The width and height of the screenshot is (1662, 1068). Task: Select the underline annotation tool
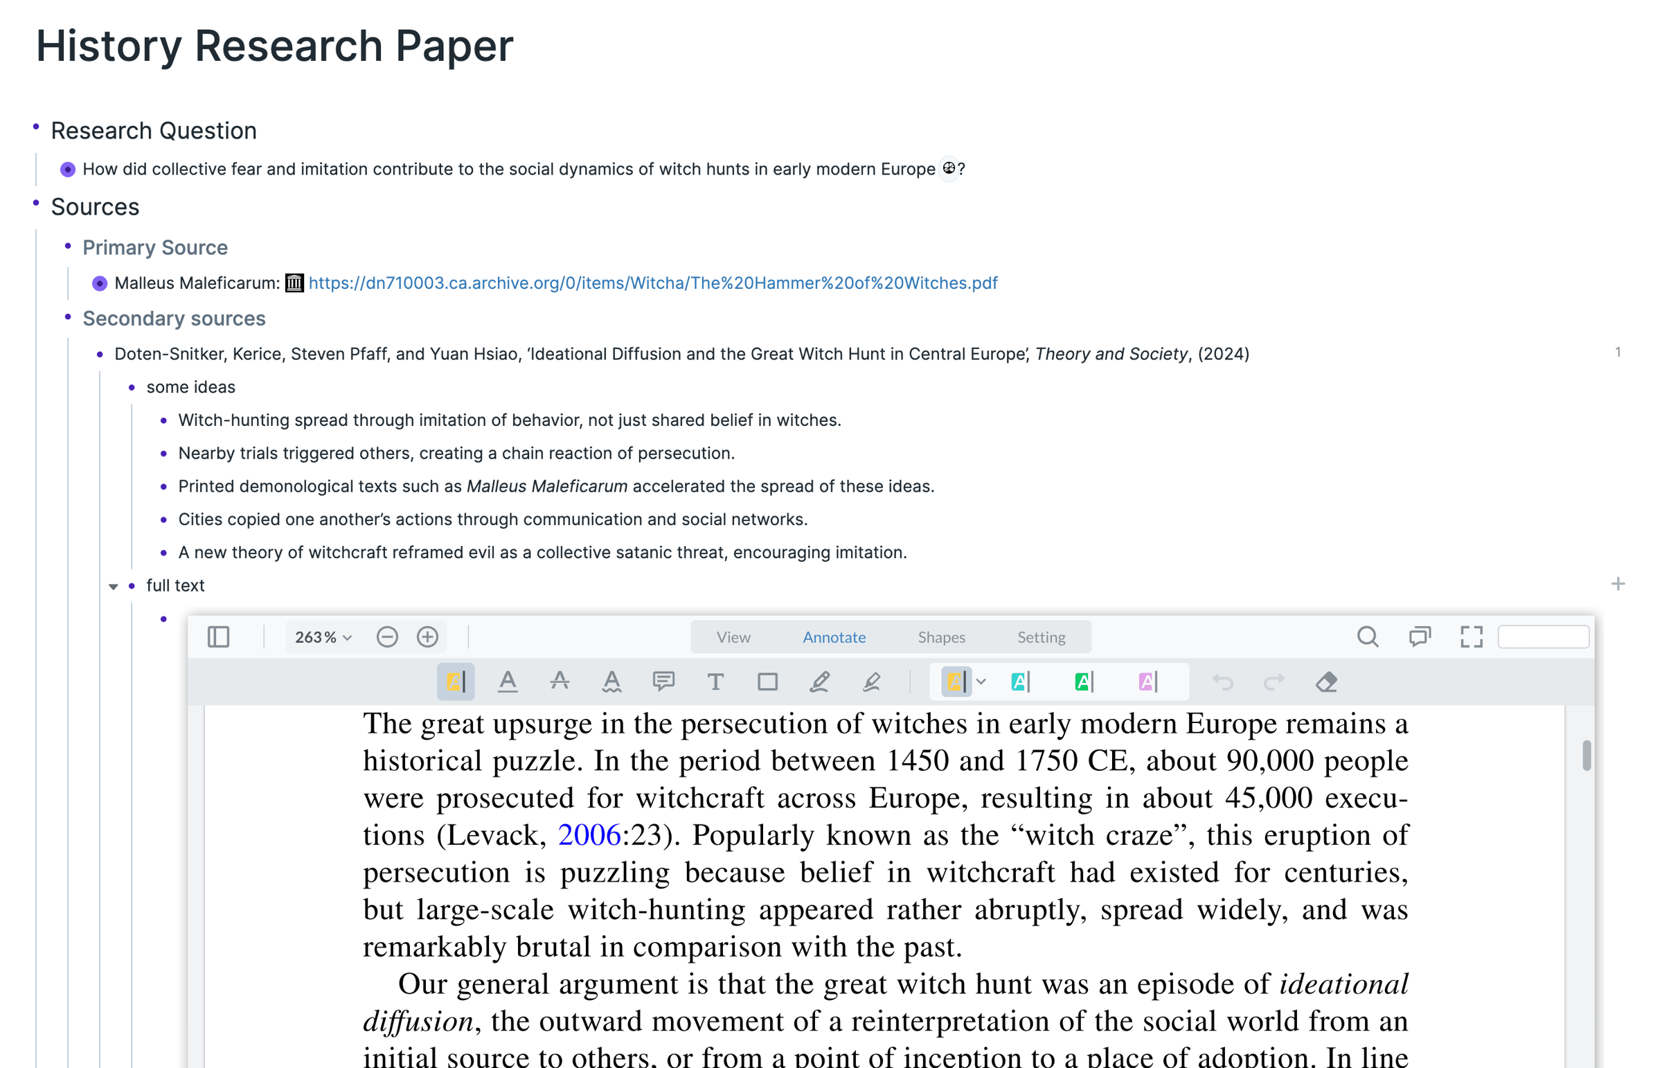508,682
